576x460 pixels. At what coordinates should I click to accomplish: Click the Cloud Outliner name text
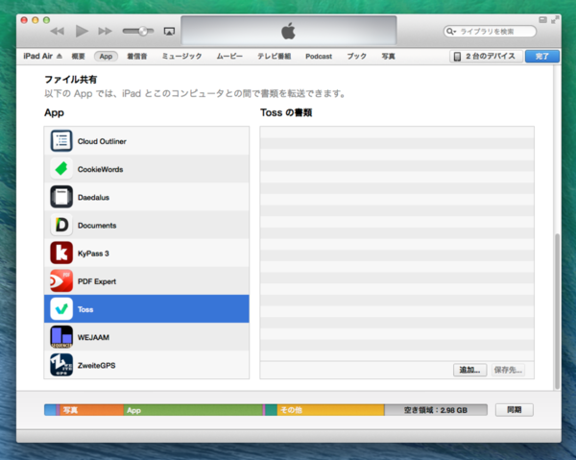click(x=102, y=141)
